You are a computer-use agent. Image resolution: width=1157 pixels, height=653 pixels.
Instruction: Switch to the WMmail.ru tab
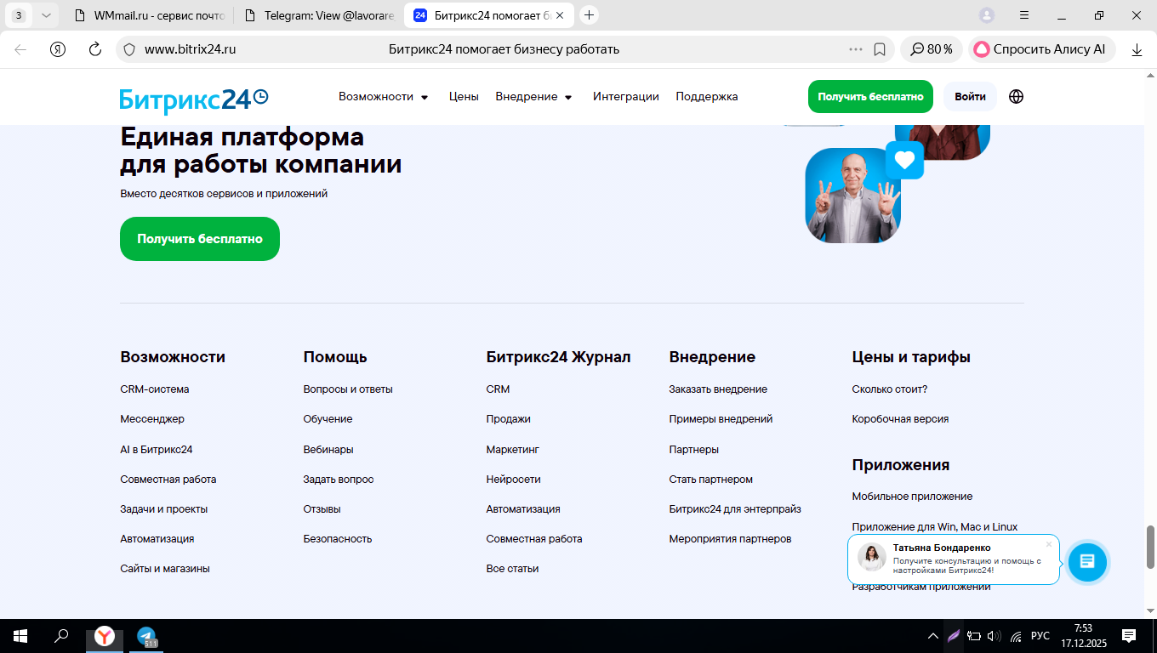148,15
